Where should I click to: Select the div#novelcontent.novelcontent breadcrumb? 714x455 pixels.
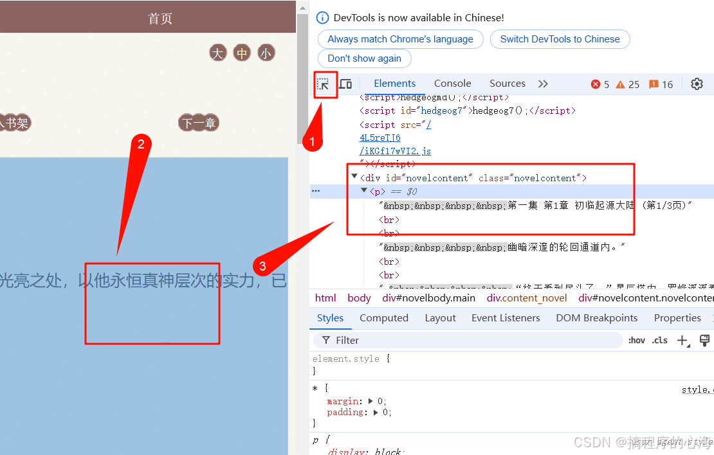click(x=646, y=298)
